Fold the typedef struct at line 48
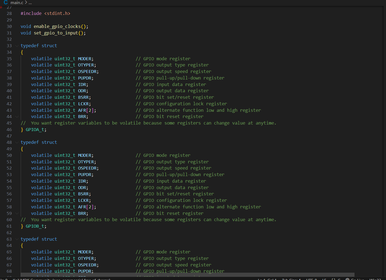 pos(17,142)
